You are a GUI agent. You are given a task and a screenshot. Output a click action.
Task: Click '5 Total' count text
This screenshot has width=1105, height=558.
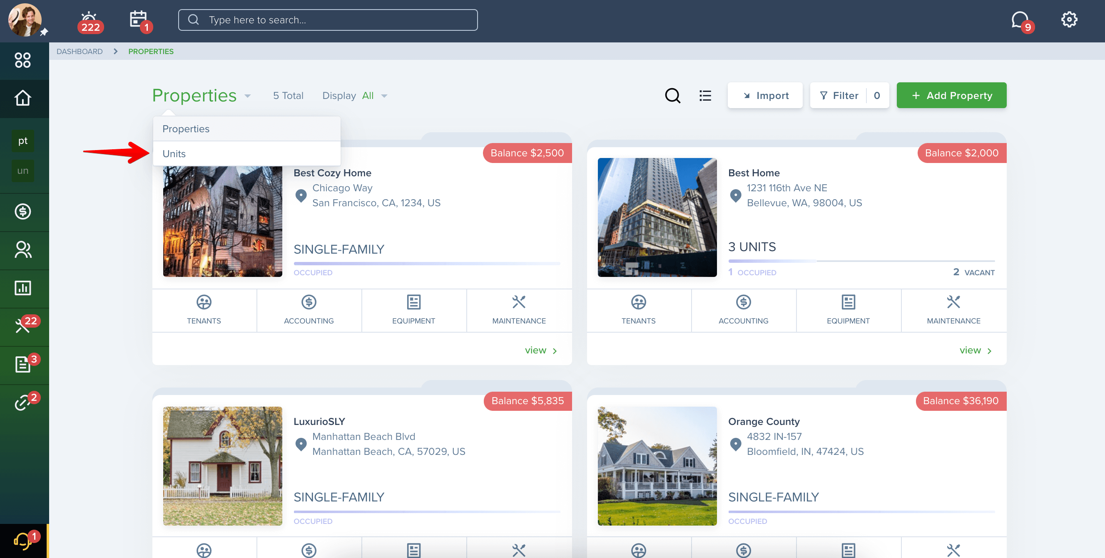click(x=288, y=96)
